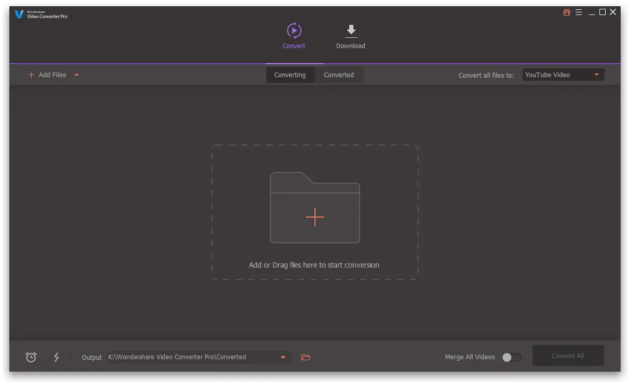The width and height of the screenshot is (630, 382).
Task: Open the gift box icon
Action: [567, 12]
